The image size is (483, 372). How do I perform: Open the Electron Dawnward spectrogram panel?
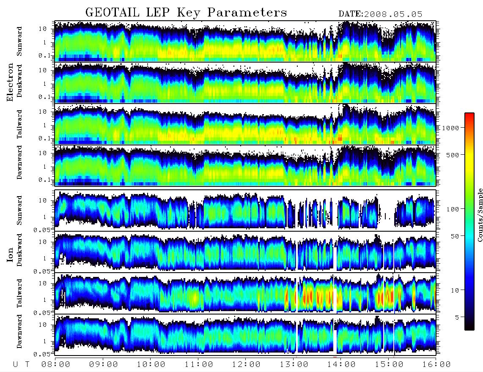tap(245, 166)
